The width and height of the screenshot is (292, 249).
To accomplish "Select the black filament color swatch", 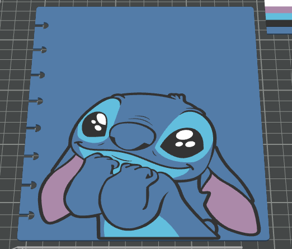I will click(279, 24).
